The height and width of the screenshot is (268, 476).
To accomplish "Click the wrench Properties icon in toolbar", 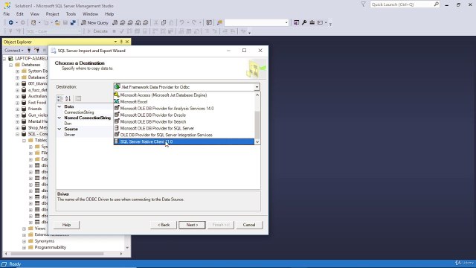I will (x=304, y=22).
